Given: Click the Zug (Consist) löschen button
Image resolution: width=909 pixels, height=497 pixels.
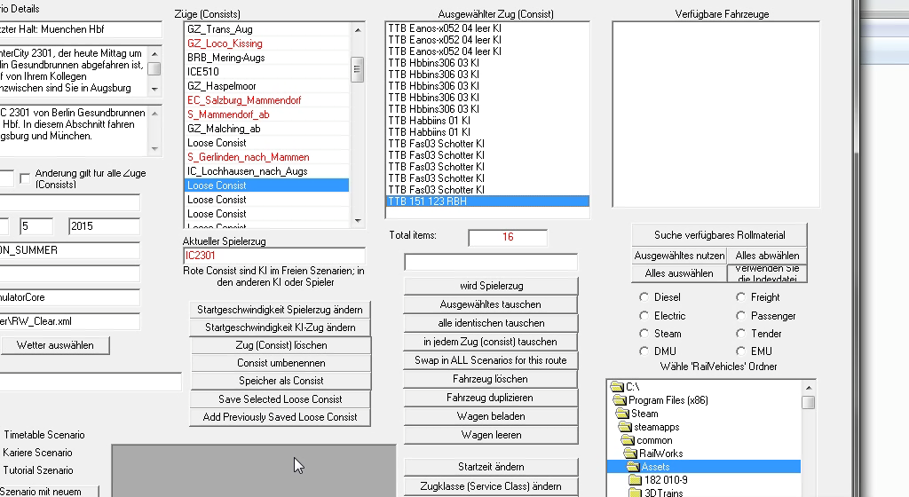Looking at the screenshot, I should 281,345.
